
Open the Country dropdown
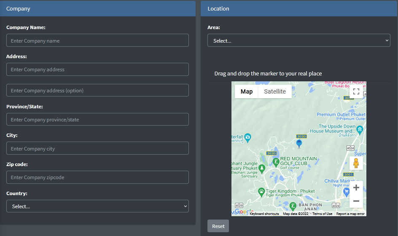coord(97,206)
